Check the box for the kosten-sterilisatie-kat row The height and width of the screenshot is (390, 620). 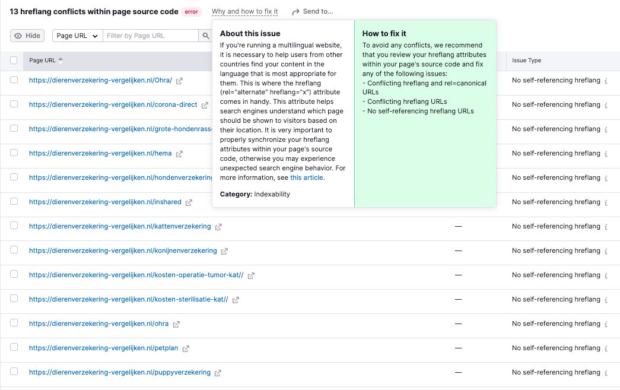click(14, 299)
